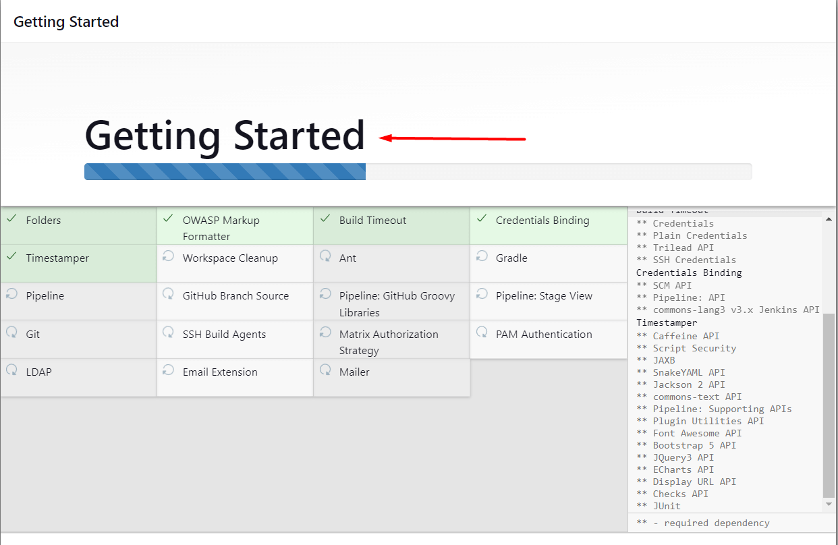Select the Mailer plugin label
The width and height of the screenshot is (838, 545).
(354, 372)
